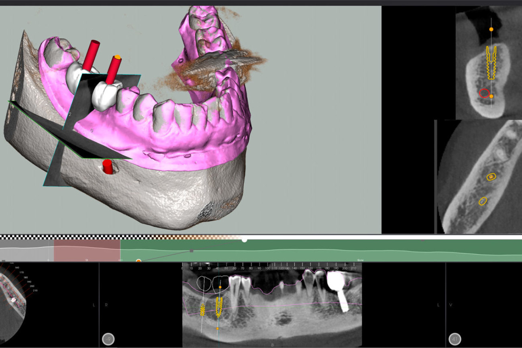Click the T marker on the panoramic ruler
522x348 pixels.
tap(272, 265)
